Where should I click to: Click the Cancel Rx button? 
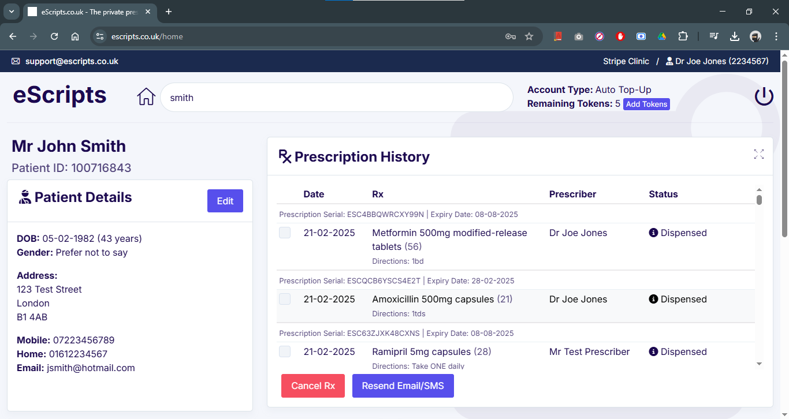coord(313,386)
